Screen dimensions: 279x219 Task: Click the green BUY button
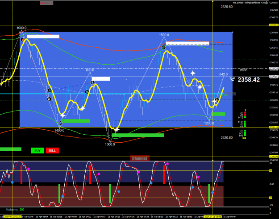[37, 151]
